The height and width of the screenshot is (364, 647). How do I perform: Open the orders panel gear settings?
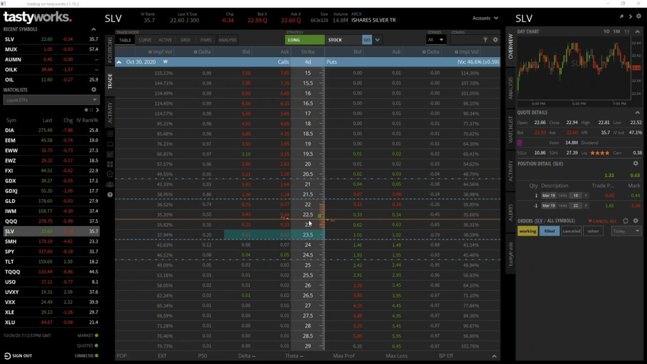[636, 221]
